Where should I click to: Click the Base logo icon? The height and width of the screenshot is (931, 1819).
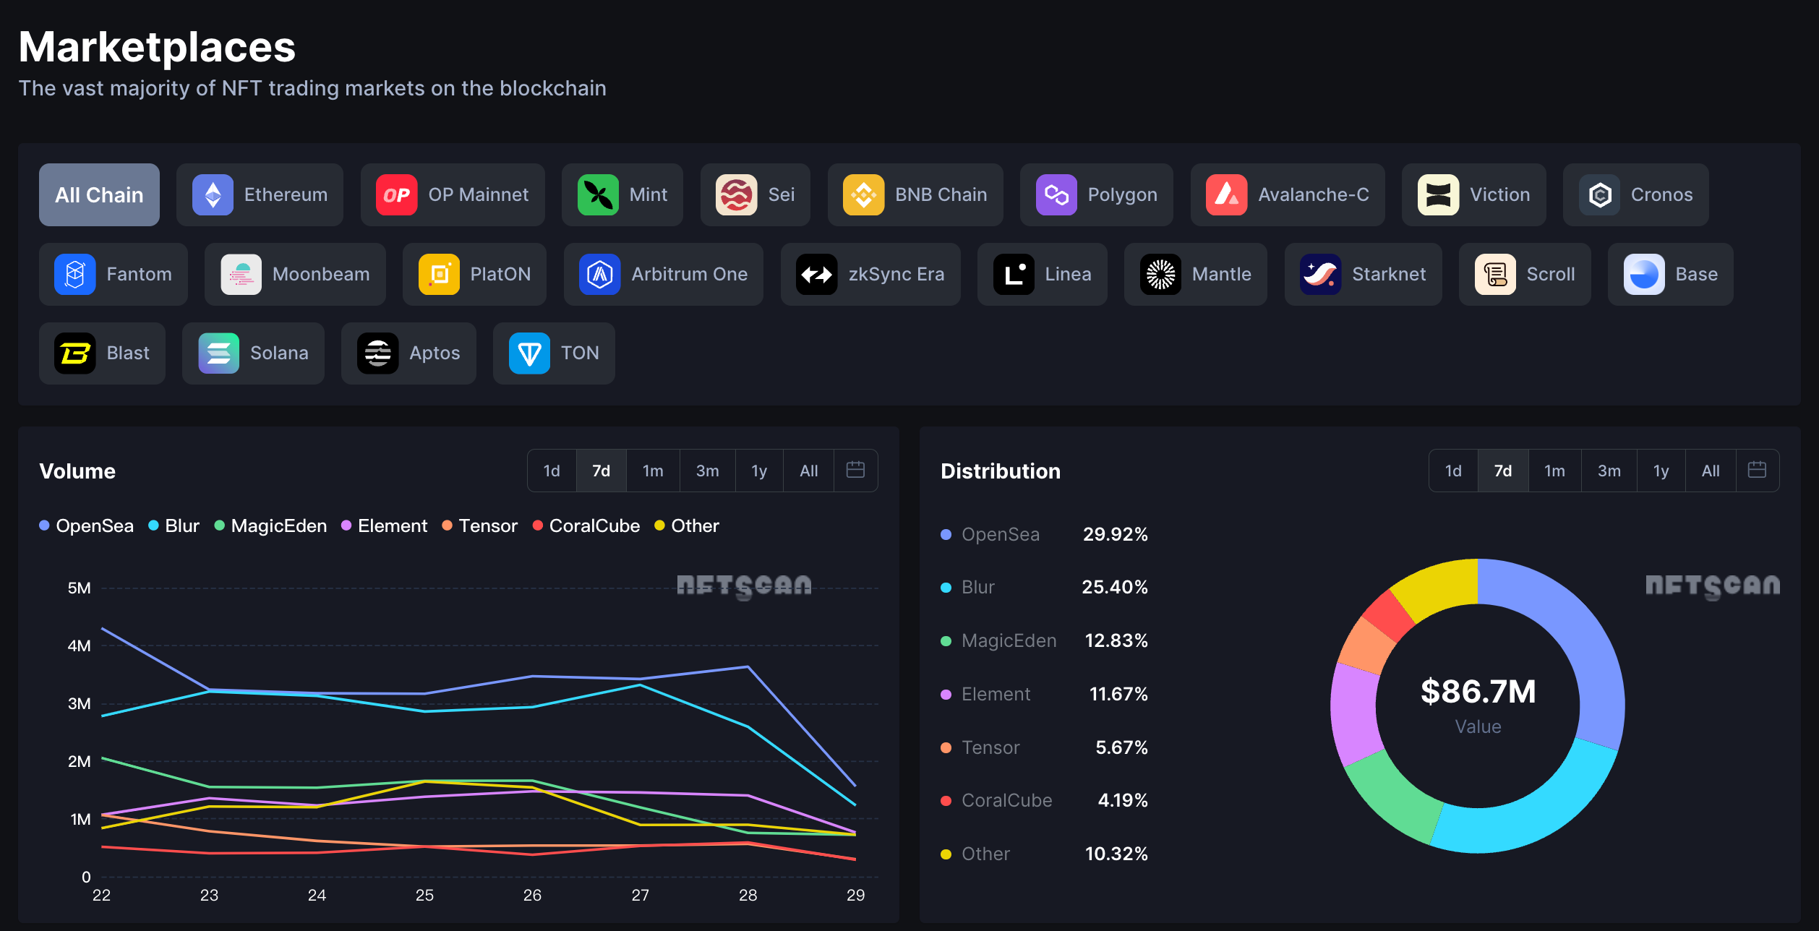coord(1644,274)
